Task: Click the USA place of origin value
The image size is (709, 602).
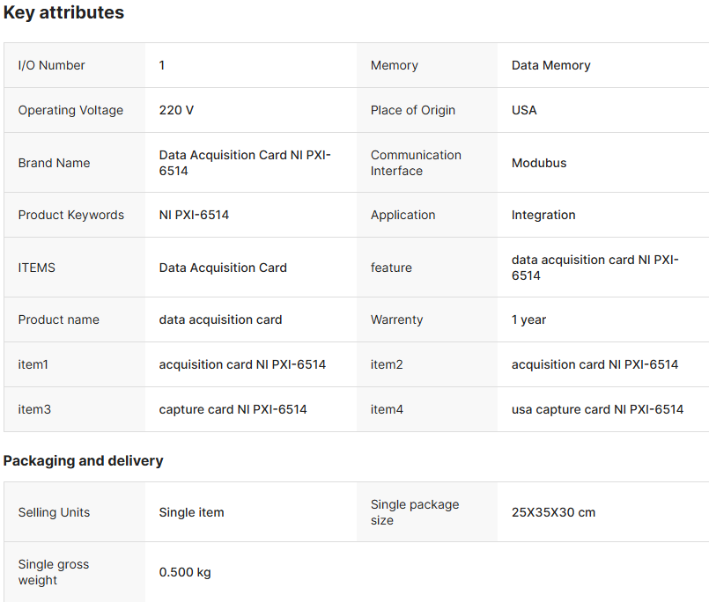Action: (524, 110)
